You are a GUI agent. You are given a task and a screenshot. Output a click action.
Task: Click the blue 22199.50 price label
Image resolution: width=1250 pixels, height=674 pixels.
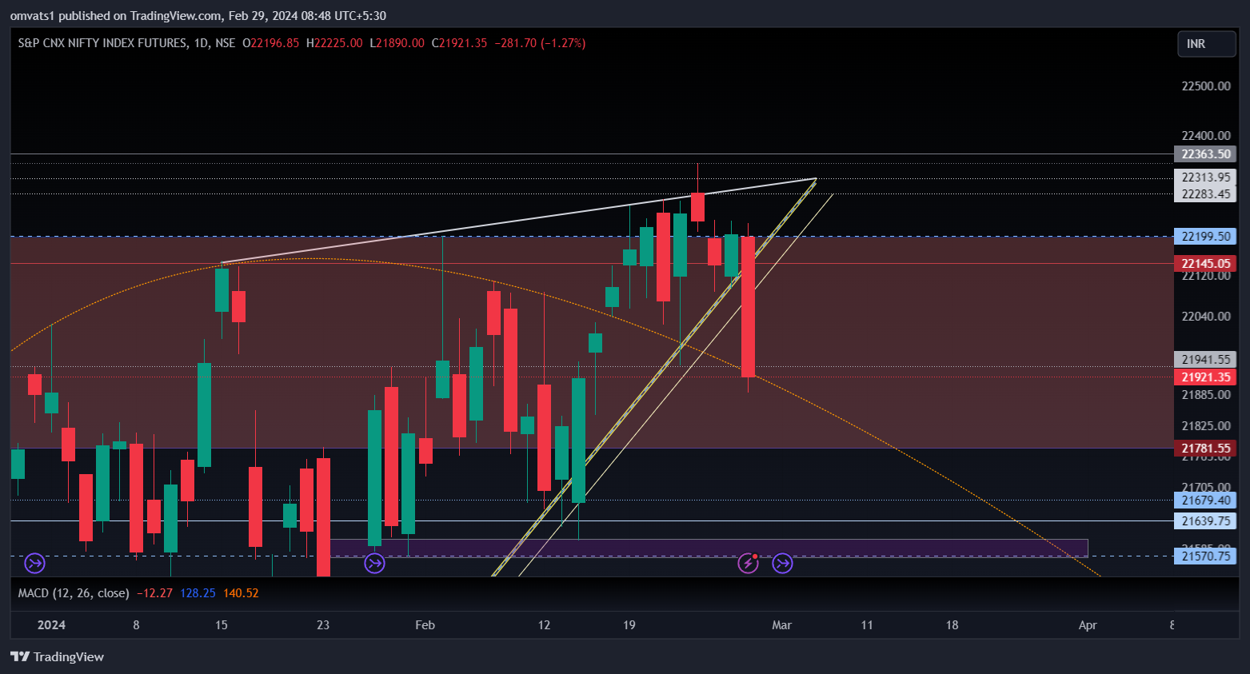coord(1205,237)
